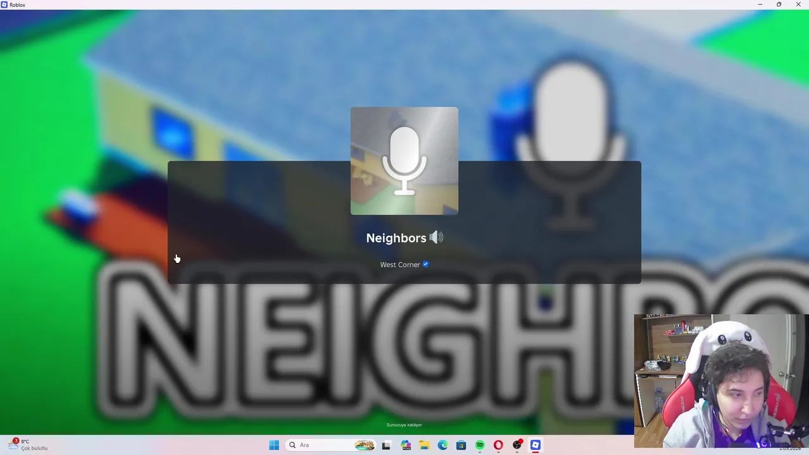809x455 pixels.
Task: Open Microsoft Store from the taskbar
Action: pyautogui.click(x=461, y=445)
